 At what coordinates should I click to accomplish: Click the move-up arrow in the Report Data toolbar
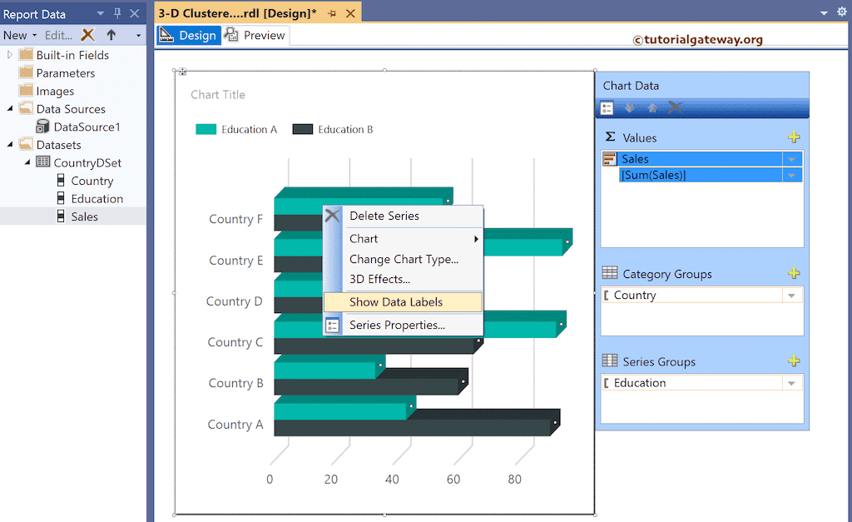(x=111, y=36)
